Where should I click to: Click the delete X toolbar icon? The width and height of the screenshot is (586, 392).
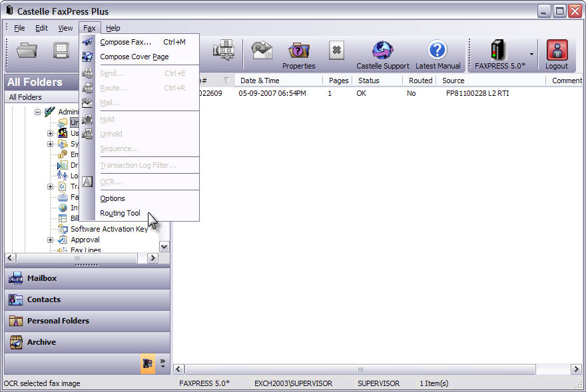click(x=336, y=50)
